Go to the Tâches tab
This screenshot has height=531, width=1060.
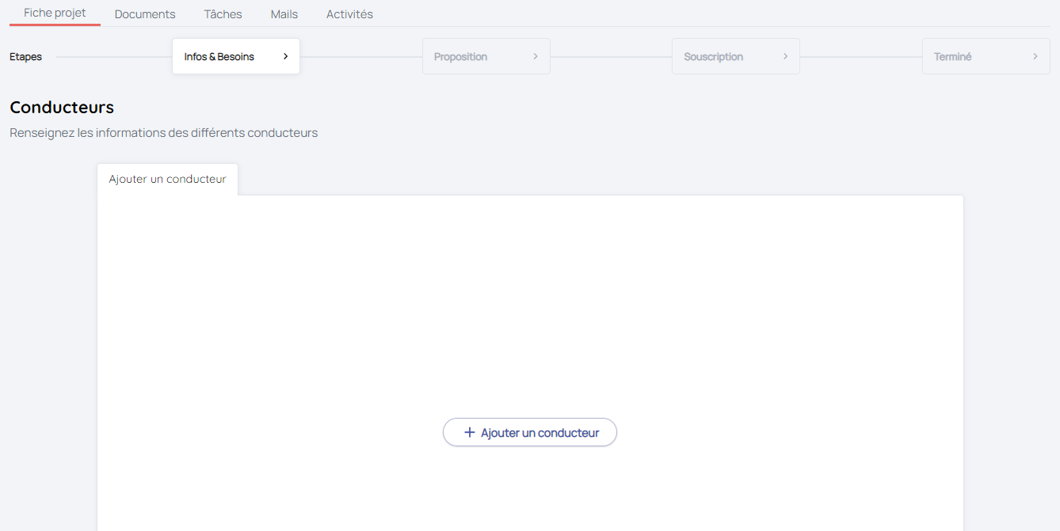[223, 14]
